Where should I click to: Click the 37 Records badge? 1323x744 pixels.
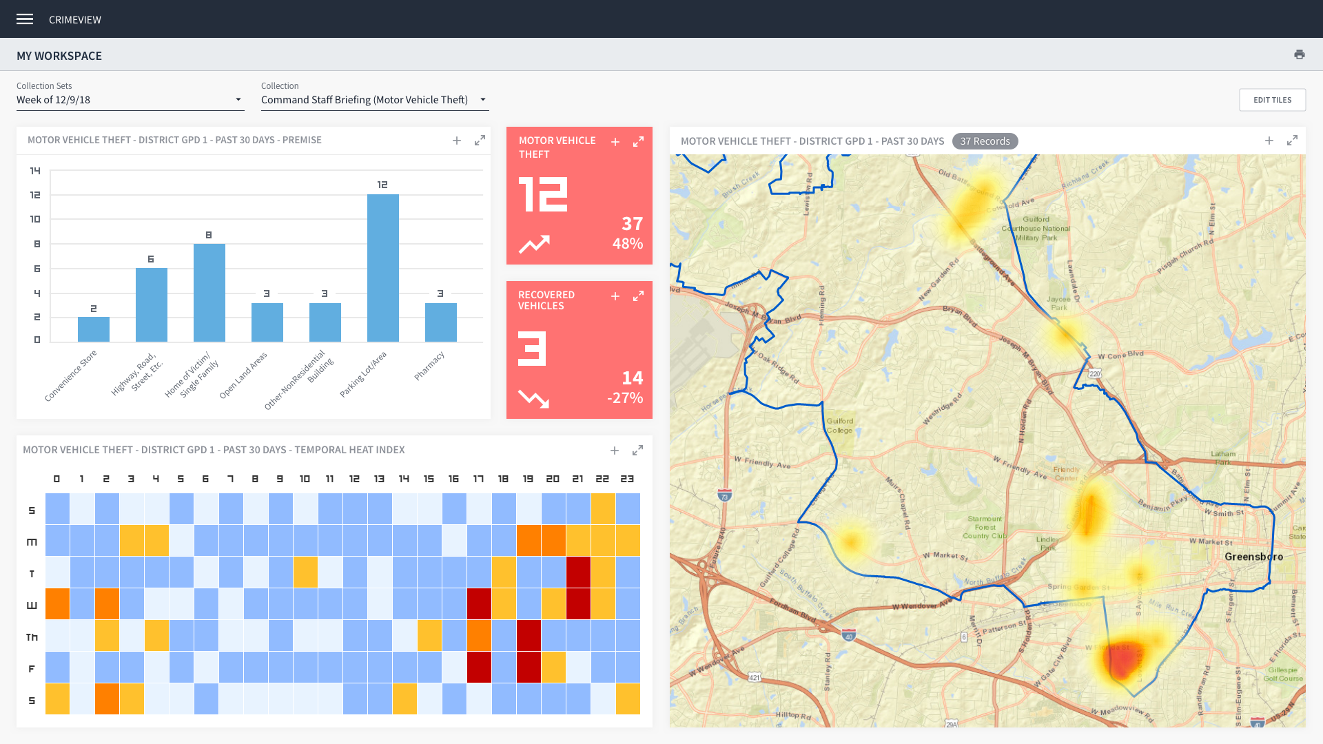click(985, 141)
